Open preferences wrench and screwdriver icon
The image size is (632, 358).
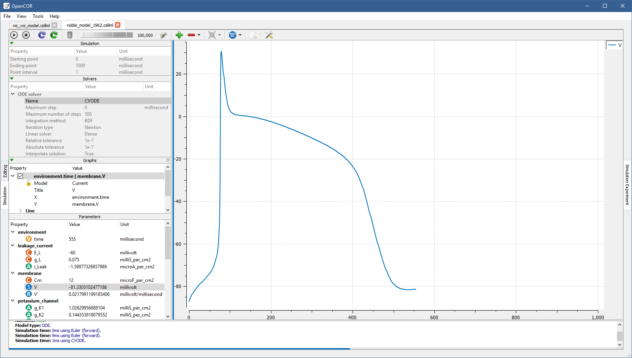click(x=269, y=35)
